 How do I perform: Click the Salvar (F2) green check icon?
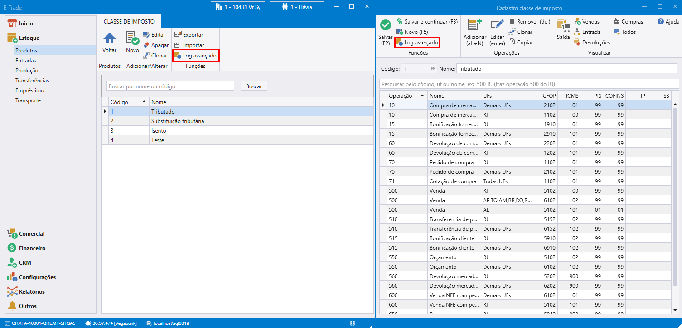pyautogui.click(x=385, y=26)
